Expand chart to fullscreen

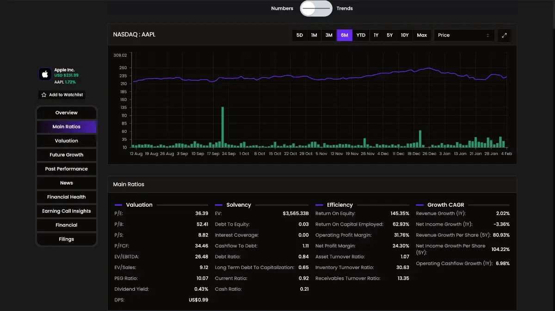coord(504,35)
